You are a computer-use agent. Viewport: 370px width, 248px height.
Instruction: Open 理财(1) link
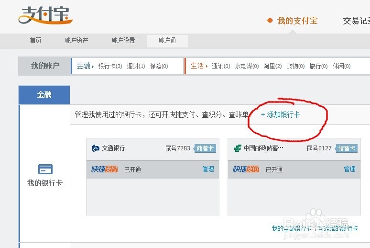pyautogui.click(x=136, y=66)
